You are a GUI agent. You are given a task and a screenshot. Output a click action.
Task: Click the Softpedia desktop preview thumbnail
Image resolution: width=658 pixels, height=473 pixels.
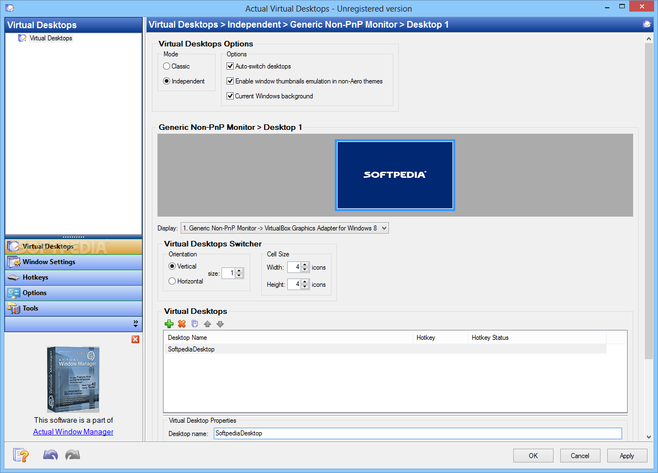pyautogui.click(x=395, y=175)
